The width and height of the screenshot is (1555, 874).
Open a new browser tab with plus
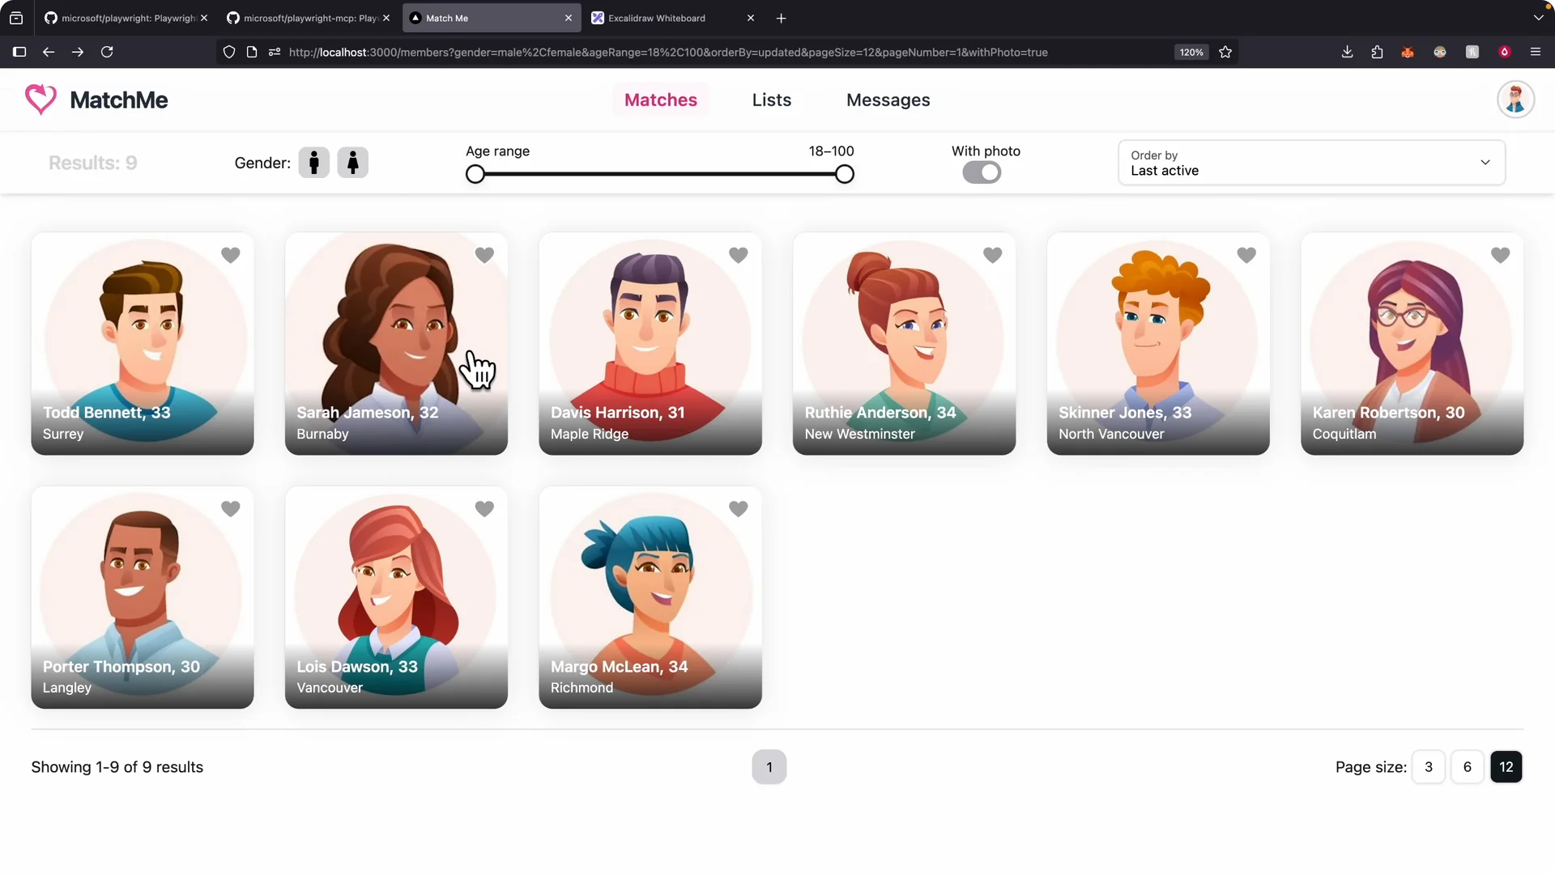pos(781,18)
